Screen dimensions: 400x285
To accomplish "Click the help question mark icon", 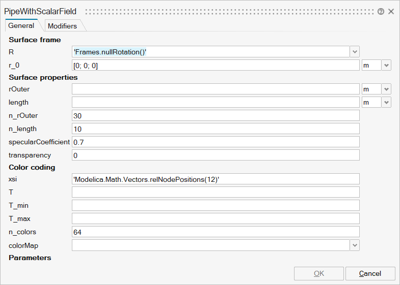I will coord(381,12).
